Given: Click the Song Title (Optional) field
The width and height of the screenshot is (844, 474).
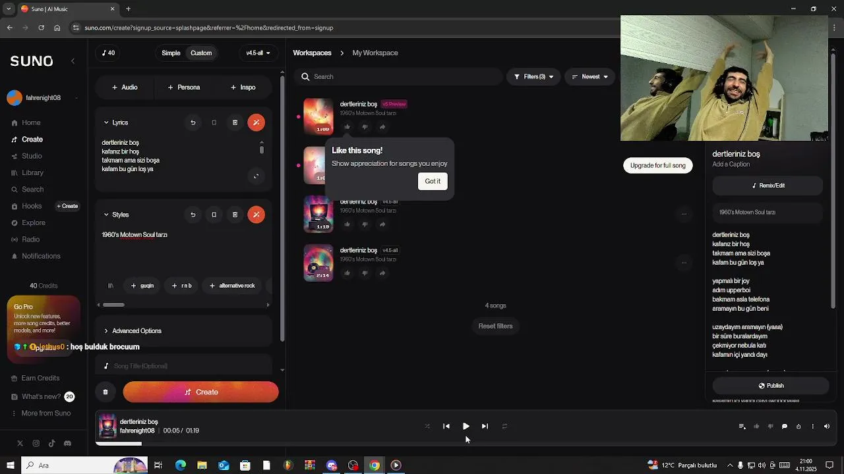Looking at the screenshot, I should point(184,366).
